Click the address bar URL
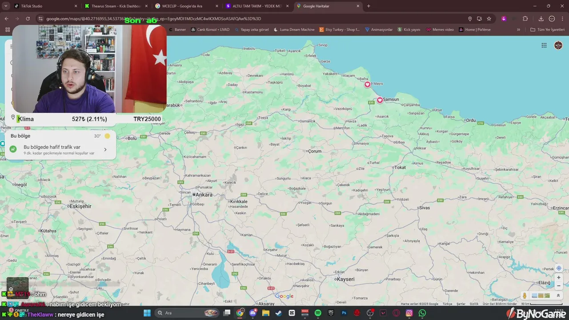This screenshot has width=569, height=320. [153, 19]
